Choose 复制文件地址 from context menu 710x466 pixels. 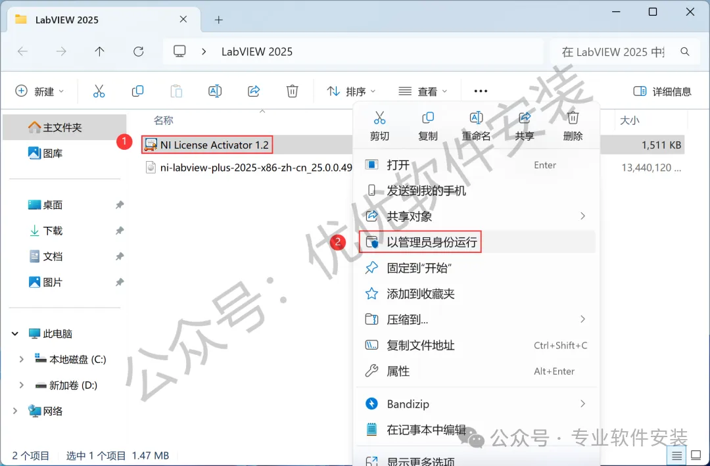click(x=477, y=346)
